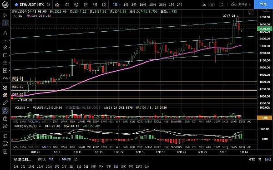Select the ruler measuring tool

5,102
